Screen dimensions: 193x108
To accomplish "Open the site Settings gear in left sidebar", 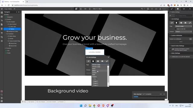I will pos(2,41).
